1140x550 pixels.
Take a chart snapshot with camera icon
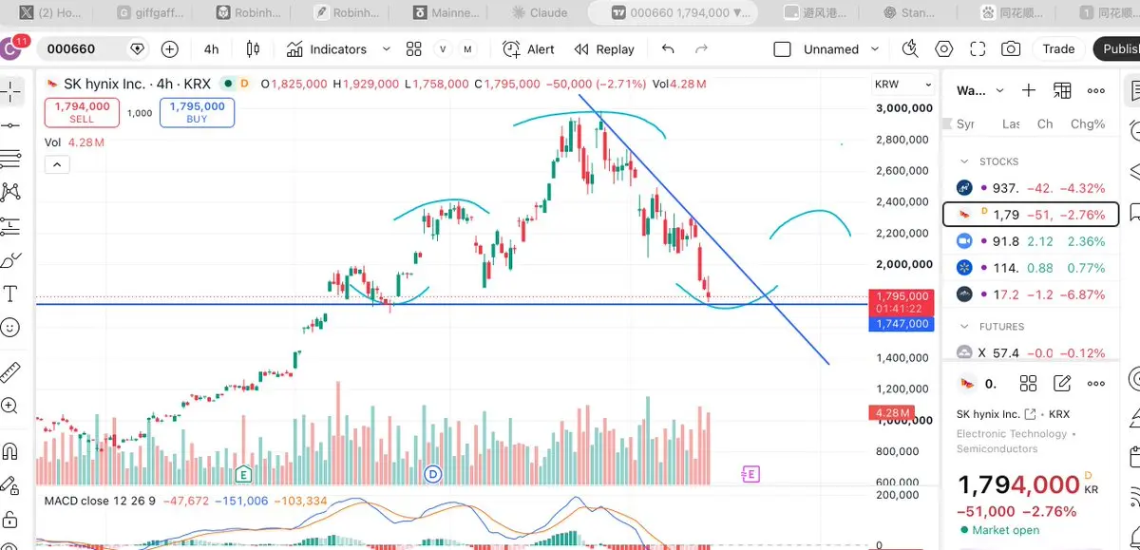tap(1011, 49)
